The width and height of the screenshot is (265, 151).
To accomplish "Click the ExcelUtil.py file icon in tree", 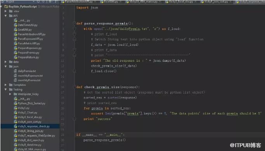I will (x=16, y=30).
